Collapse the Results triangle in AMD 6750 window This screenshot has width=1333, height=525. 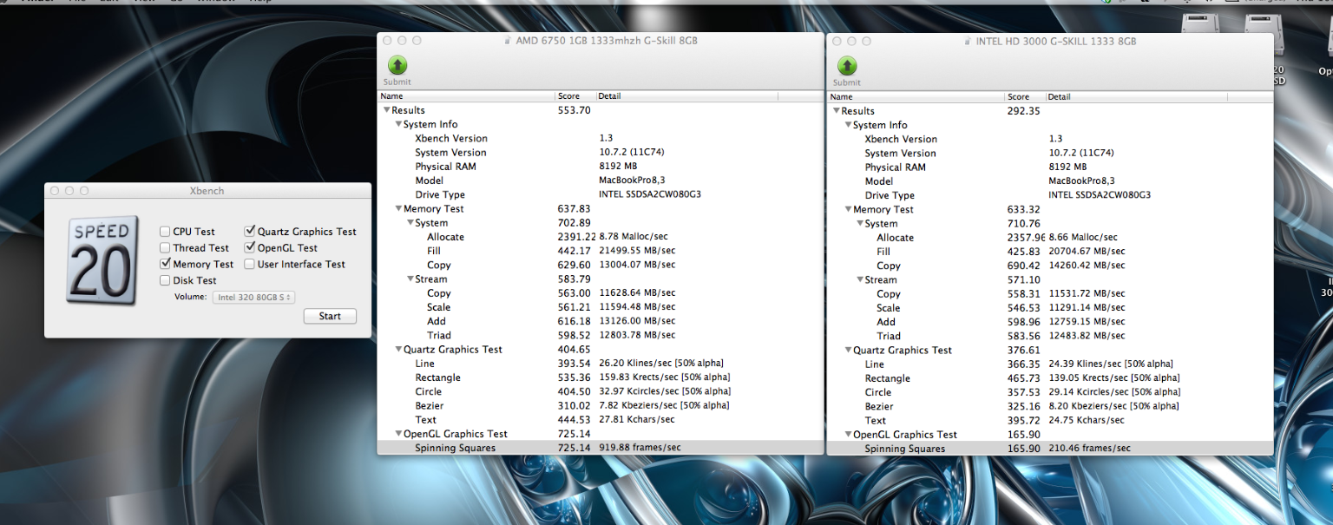coord(387,110)
